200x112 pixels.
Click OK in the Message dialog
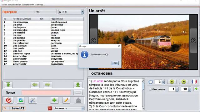point(115,63)
